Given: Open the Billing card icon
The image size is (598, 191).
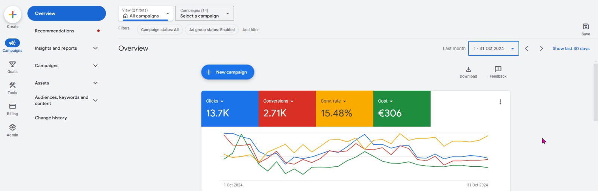Looking at the screenshot, I should (12, 106).
